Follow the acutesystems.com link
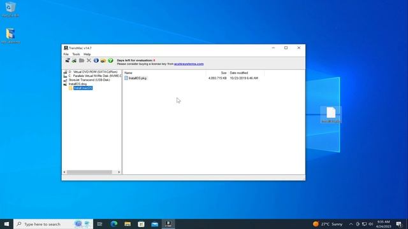Image resolution: width=408 pixels, height=229 pixels. 189,64
